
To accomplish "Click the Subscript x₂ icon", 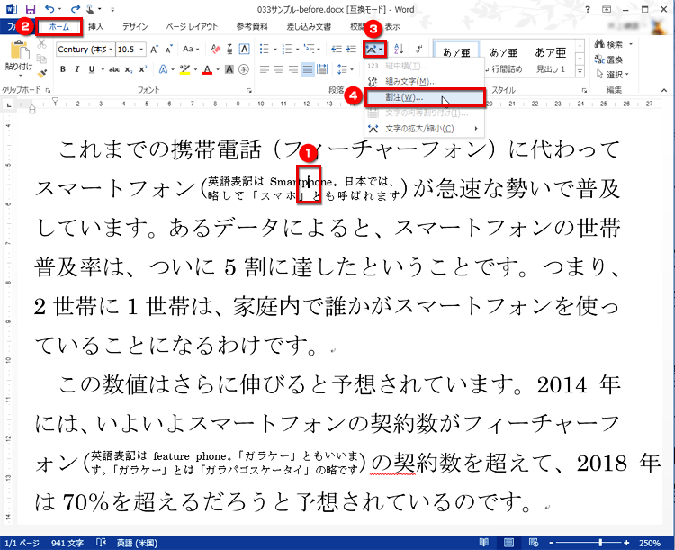I will coord(129,69).
